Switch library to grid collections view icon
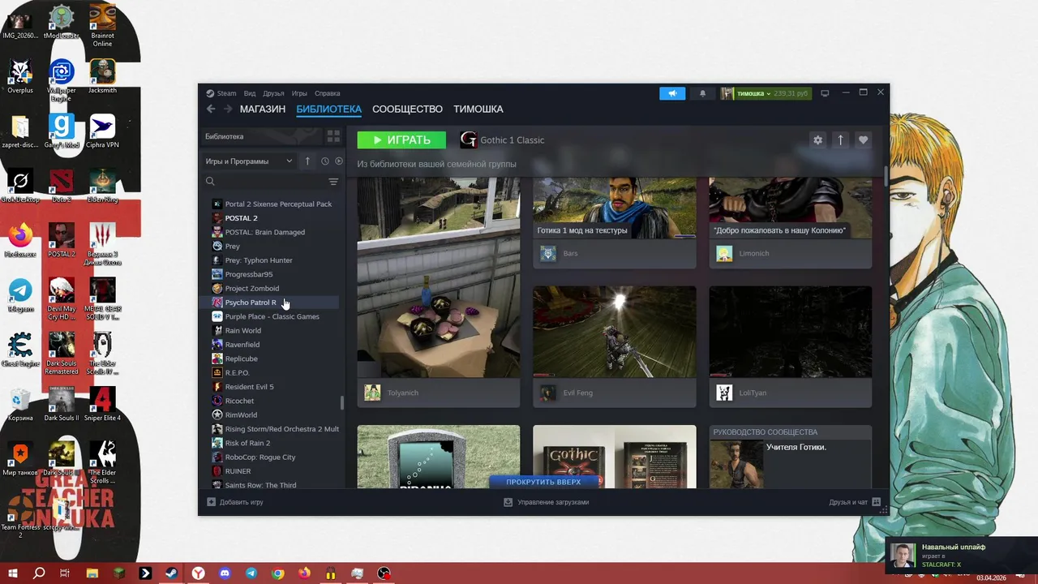 pos(333,136)
